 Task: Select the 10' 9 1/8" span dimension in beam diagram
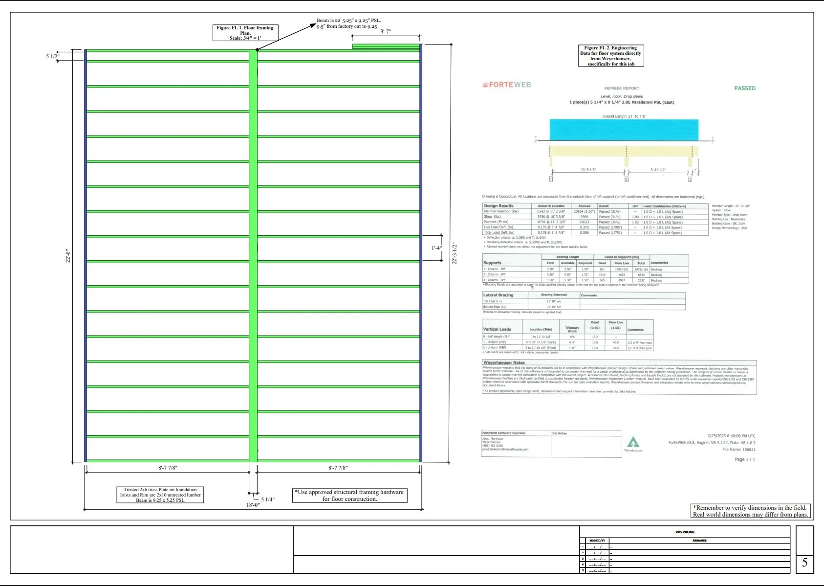pyautogui.click(x=588, y=170)
